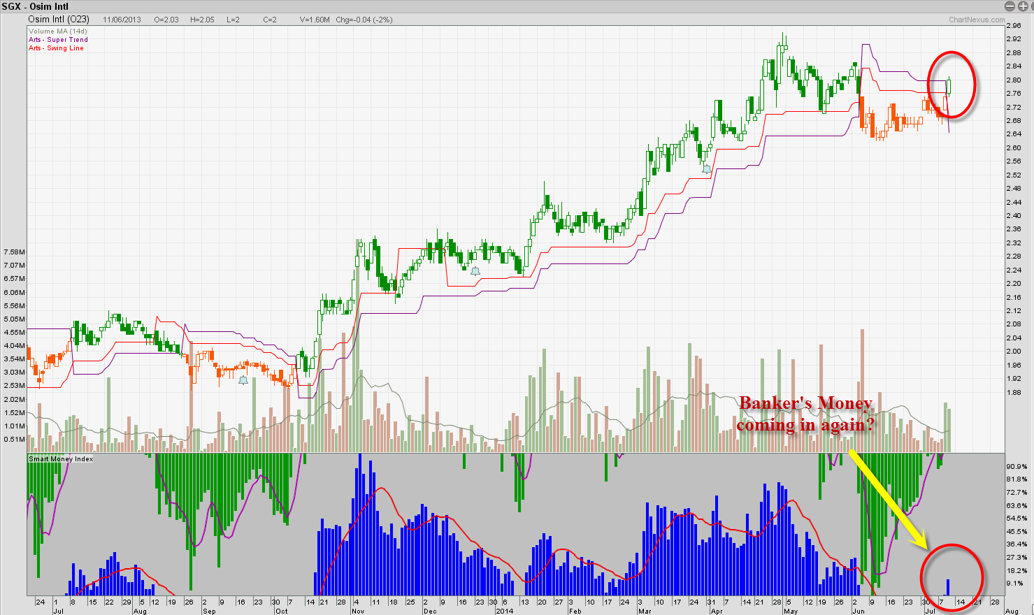Click the bell alert marker in late March 2014
The image size is (1034, 615).
(x=707, y=169)
